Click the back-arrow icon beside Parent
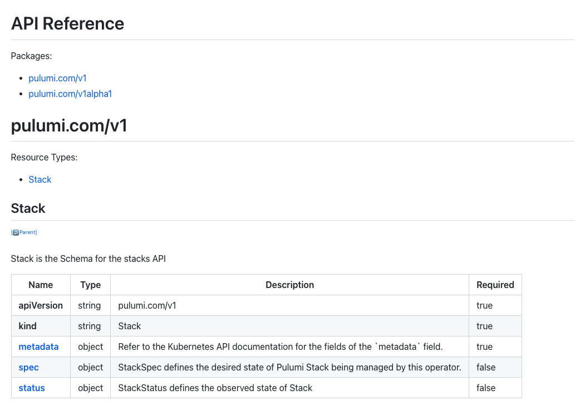The image size is (585, 410). coord(15,233)
